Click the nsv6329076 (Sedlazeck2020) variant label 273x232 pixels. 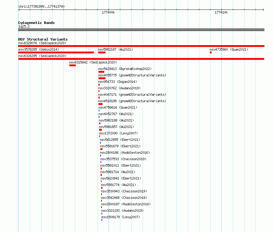click(42, 43)
